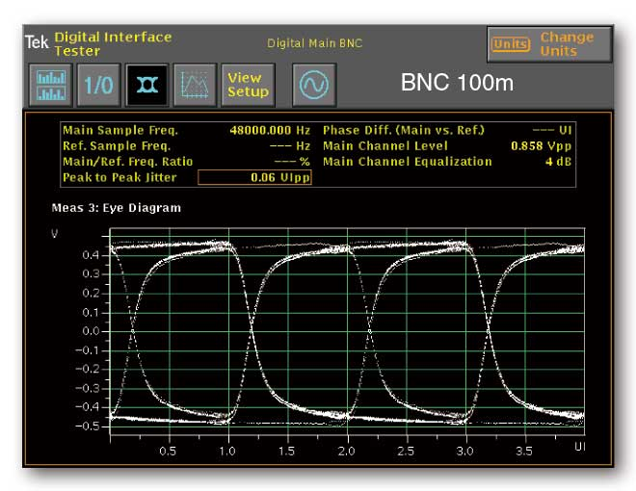Click the Main Channel Level label

coord(385,145)
